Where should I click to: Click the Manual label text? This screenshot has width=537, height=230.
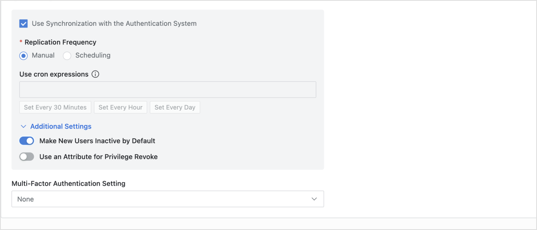click(43, 55)
